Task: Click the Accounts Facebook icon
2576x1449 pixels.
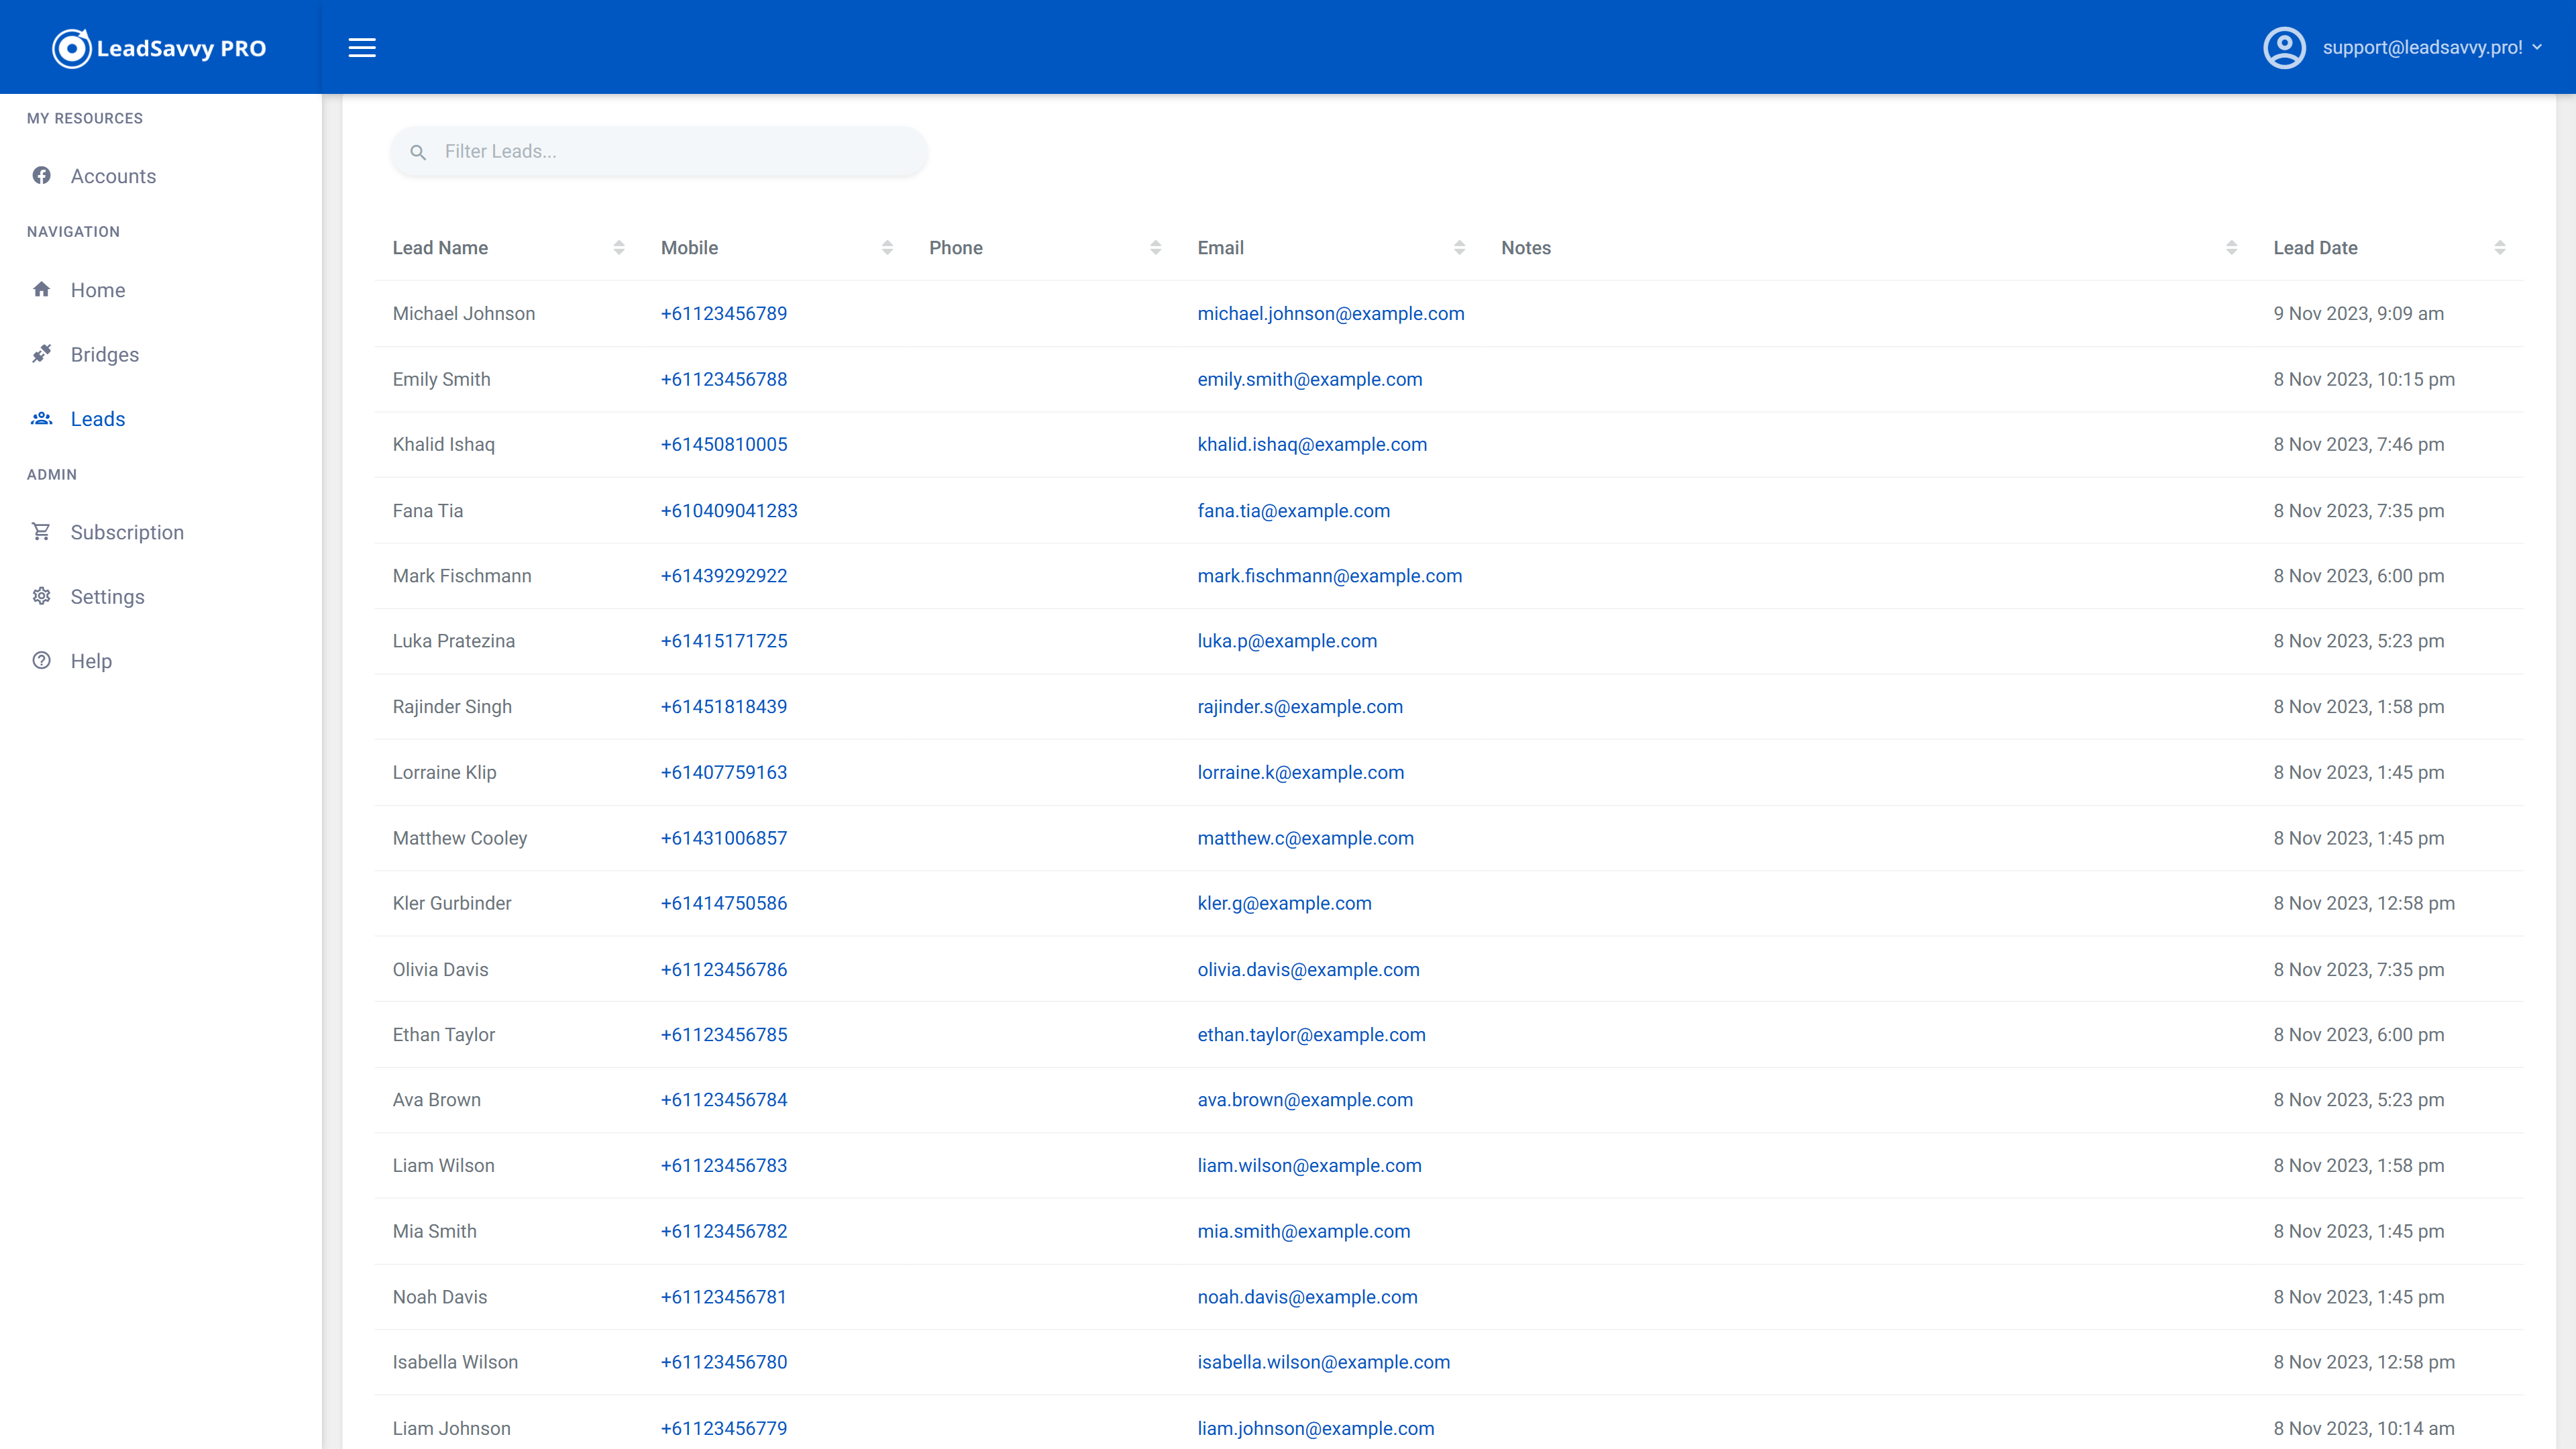Action: [41, 176]
